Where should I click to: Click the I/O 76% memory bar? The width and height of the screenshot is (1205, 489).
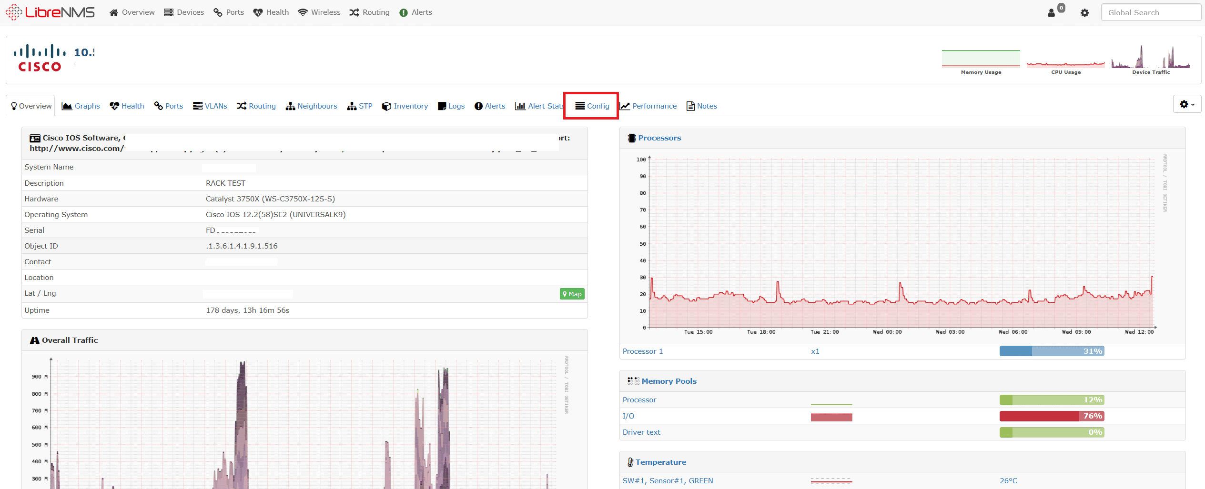[1052, 416]
